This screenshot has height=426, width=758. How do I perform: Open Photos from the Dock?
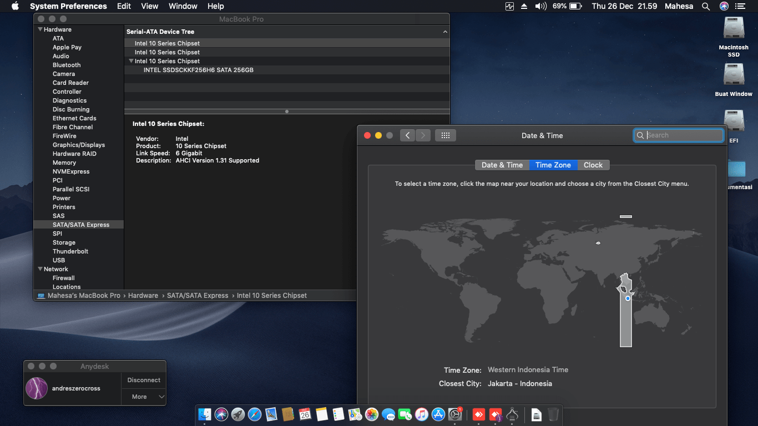click(x=372, y=414)
